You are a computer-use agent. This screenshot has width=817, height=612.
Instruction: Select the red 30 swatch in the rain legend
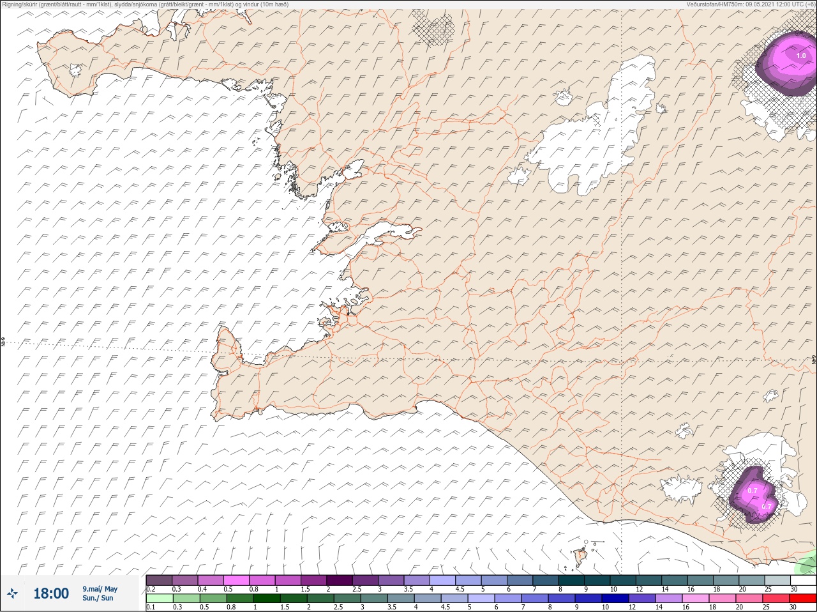click(804, 599)
